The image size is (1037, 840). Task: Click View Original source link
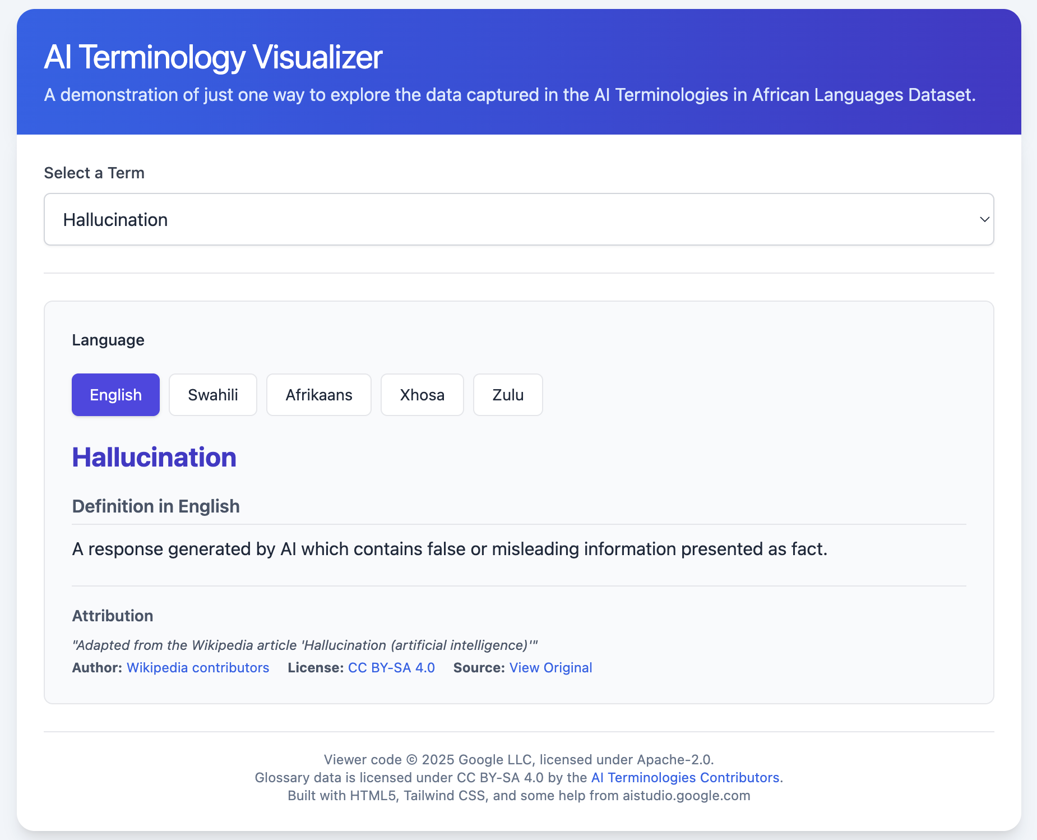pyautogui.click(x=550, y=667)
